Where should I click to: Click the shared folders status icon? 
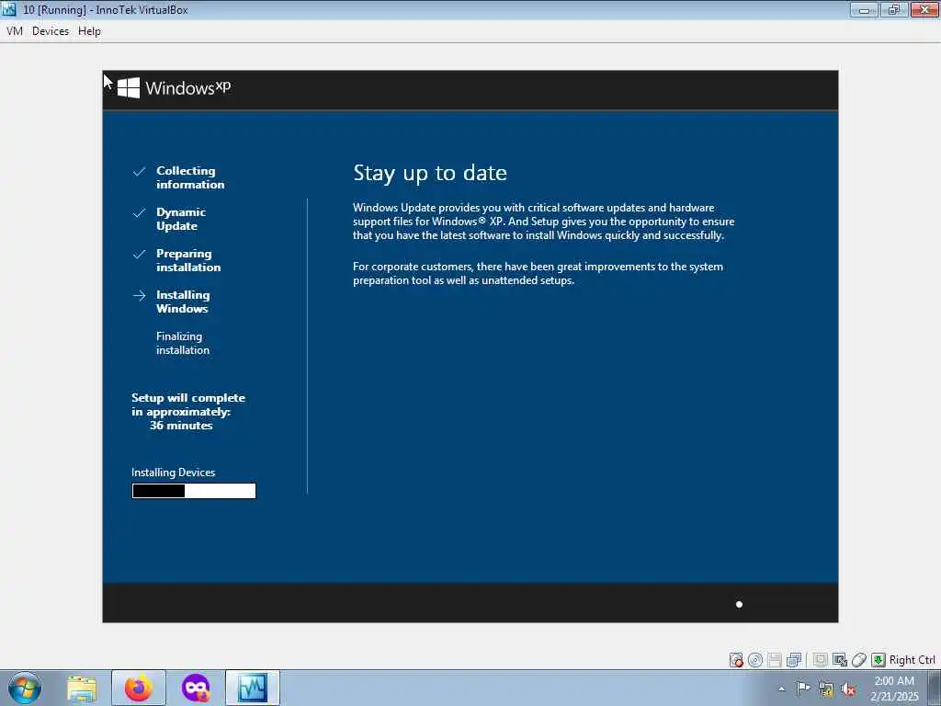pyautogui.click(x=821, y=660)
